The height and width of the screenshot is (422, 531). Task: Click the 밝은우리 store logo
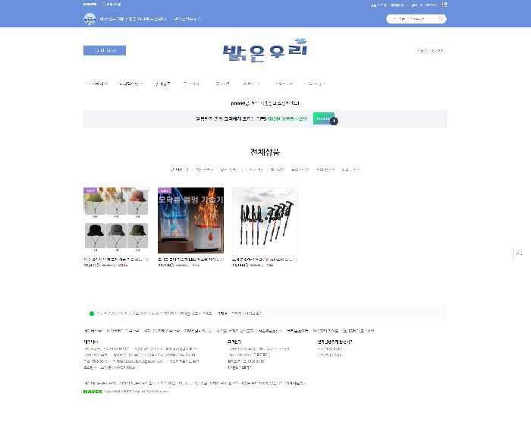(265, 51)
